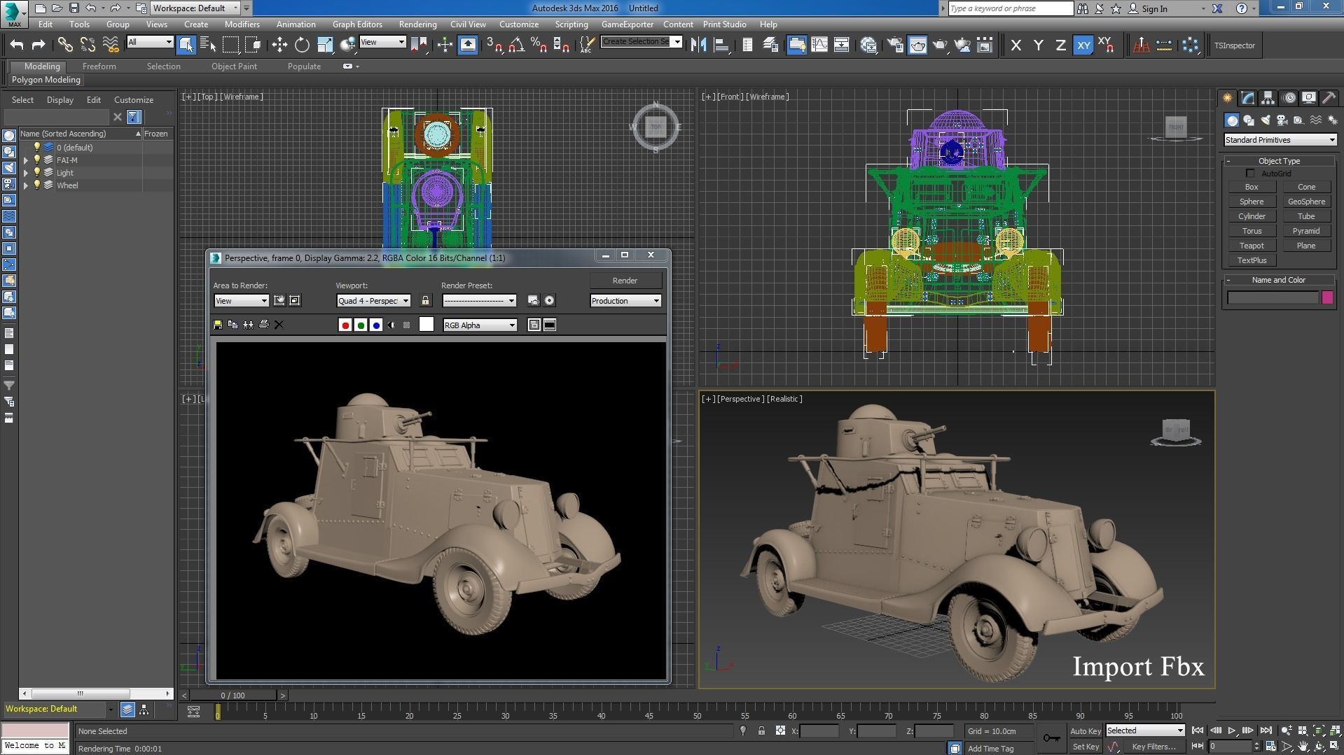Select the Select and Link tool
1344x755 pixels.
pyautogui.click(x=65, y=45)
